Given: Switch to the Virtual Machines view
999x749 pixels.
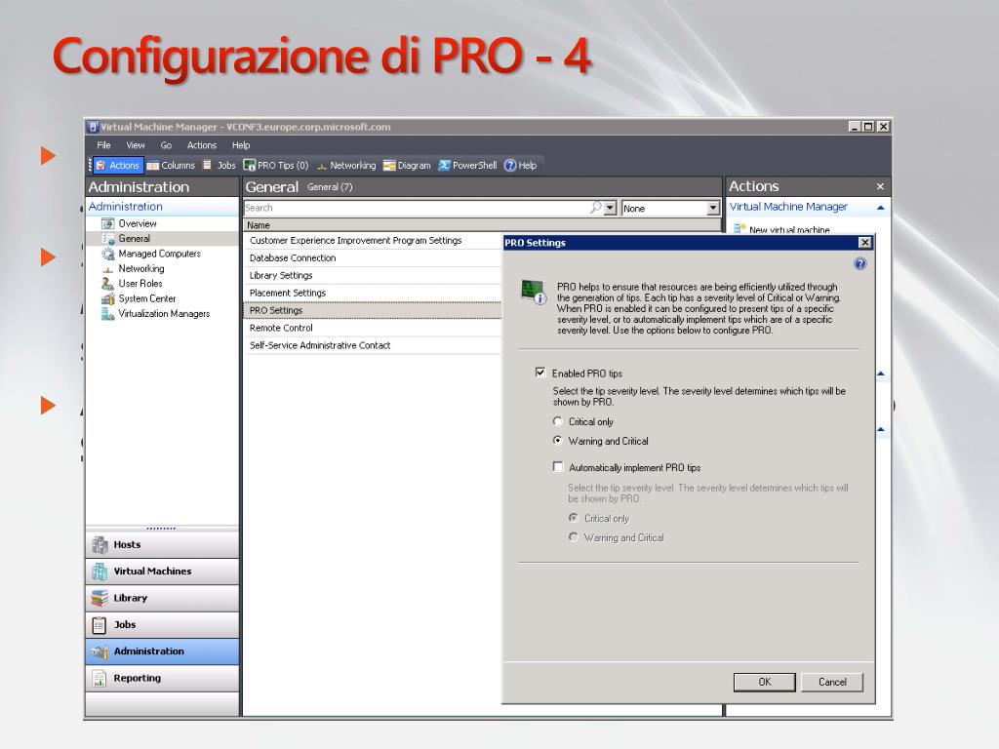Looking at the screenshot, I should click(163, 572).
